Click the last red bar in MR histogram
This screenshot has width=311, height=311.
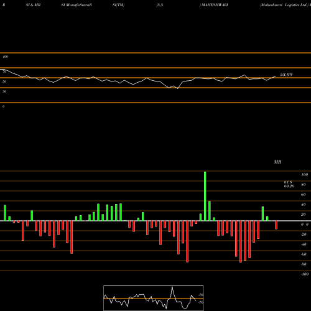pyautogui.click(x=276, y=225)
